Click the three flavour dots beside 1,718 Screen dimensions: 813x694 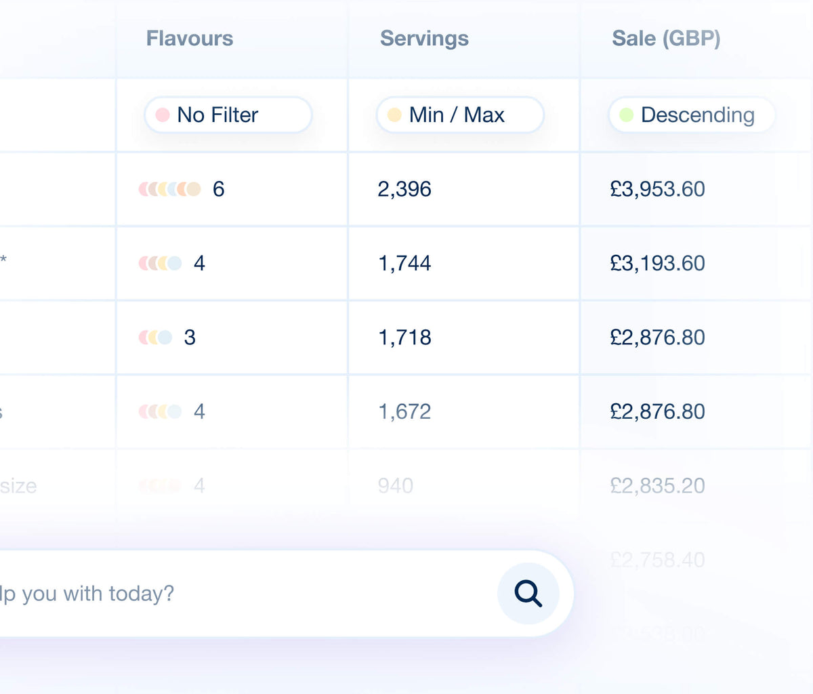(x=156, y=337)
